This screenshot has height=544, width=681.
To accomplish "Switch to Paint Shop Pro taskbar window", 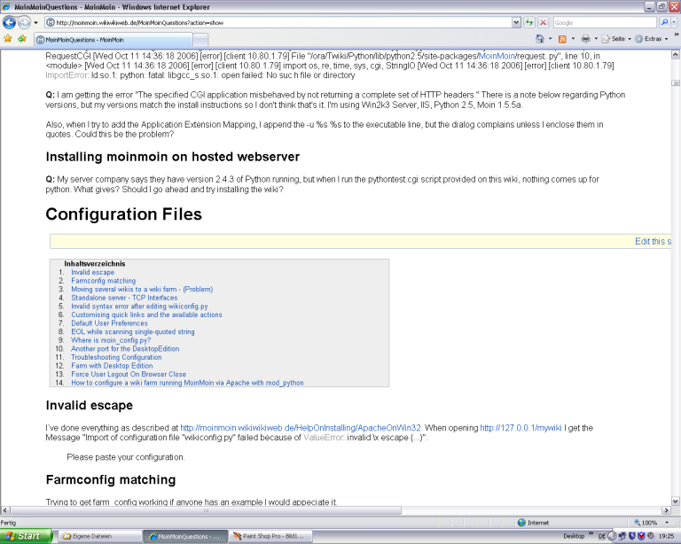I will click(x=270, y=536).
